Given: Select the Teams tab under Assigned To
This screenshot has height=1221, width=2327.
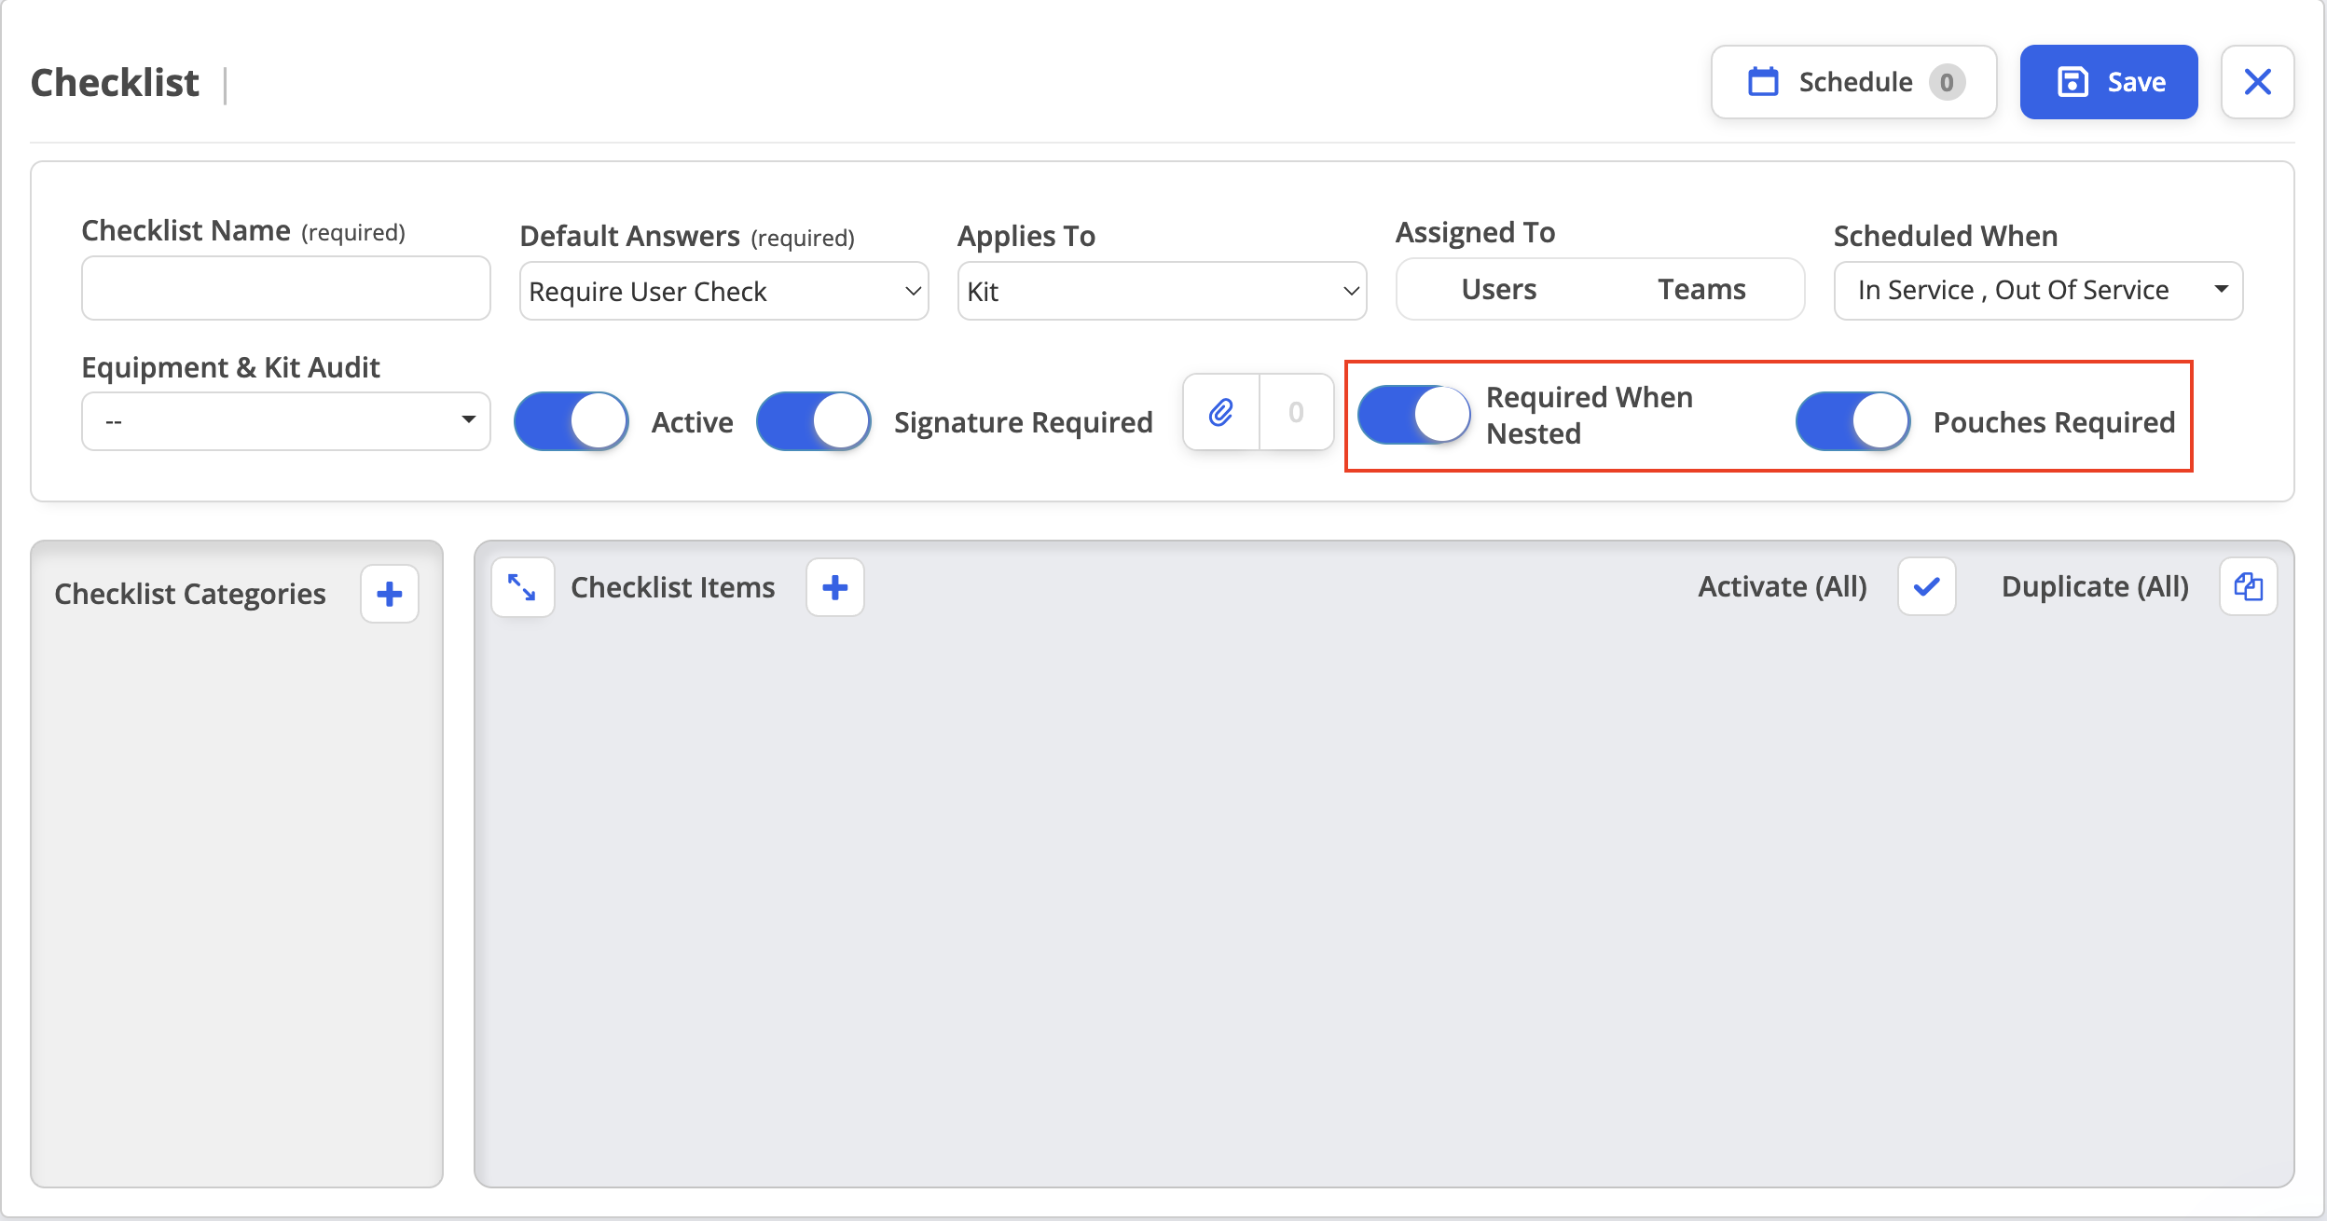Looking at the screenshot, I should click(1701, 290).
